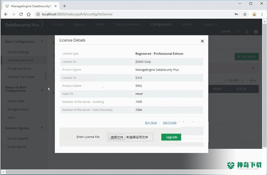Open the Support tab

click(209, 25)
